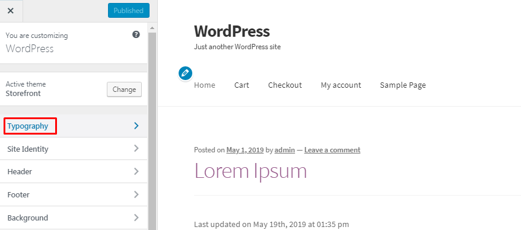The height and width of the screenshot is (230, 521).
Task: Close the Customizer with the X icon
Action: 11,11
